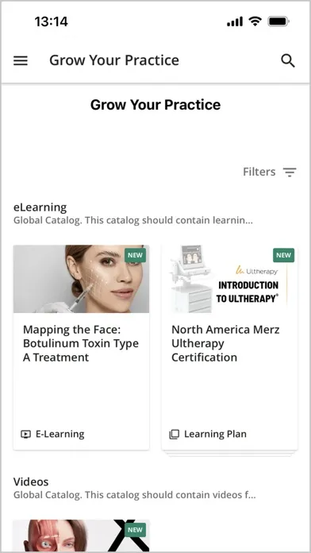Select North America Merz Ultherapy Certification title
This screenshot has width=311, height=553.
point(225,343)
